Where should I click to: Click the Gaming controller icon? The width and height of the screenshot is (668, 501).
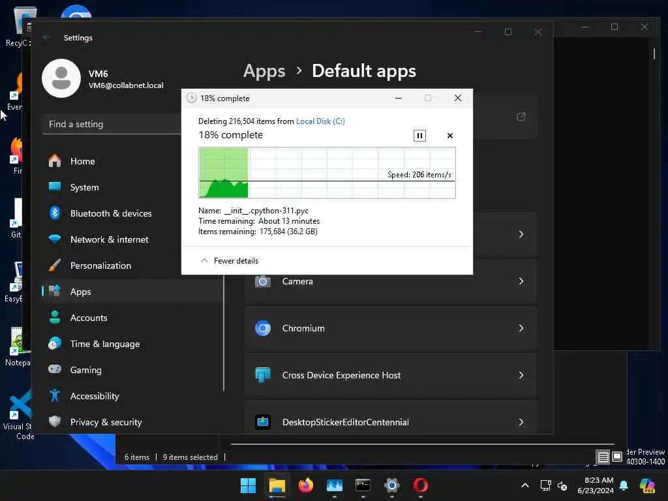coord(55,369)
